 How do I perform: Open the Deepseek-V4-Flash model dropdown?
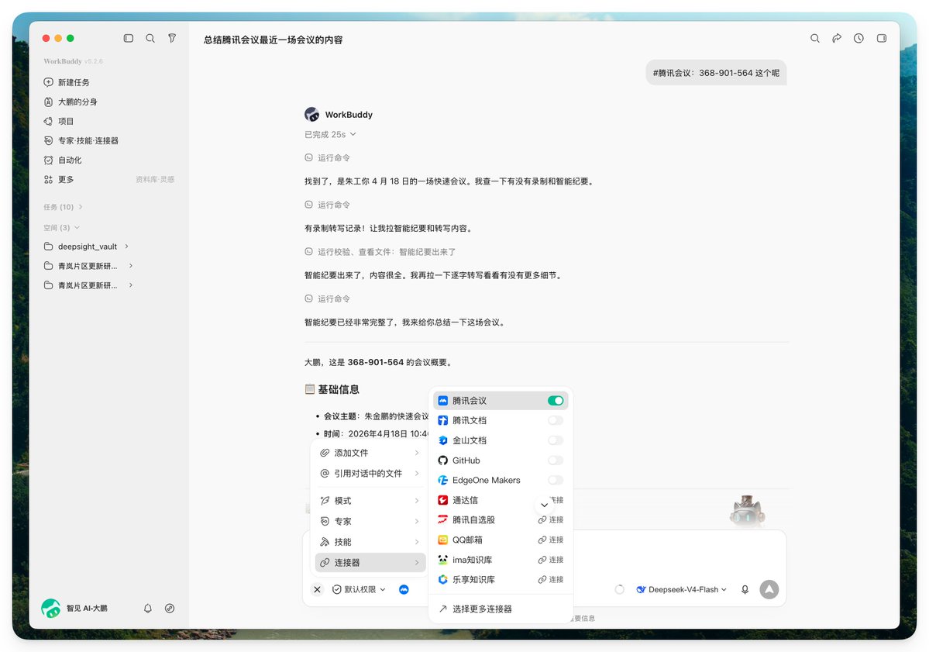pyautogui.click(x=681, y=589)
